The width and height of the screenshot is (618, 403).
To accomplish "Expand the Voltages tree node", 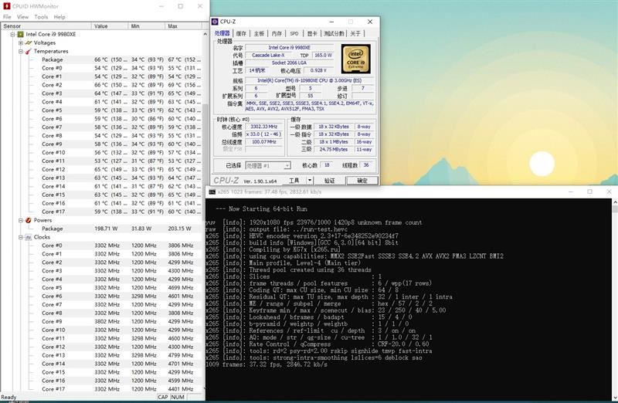I will [x=21, y=43].
